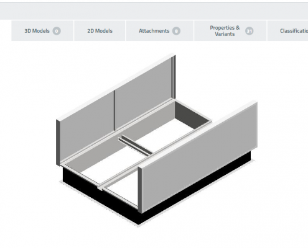The image size is (308, 248).
Task: Open the Properties & Variants tab
Action: 230,31
